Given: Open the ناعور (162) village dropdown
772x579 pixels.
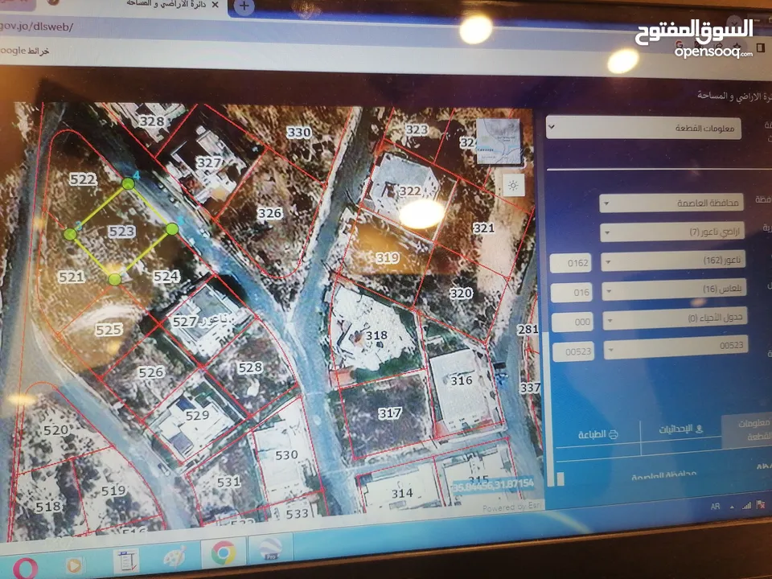Looking at the screenshot, I should [x=673, y=261].
